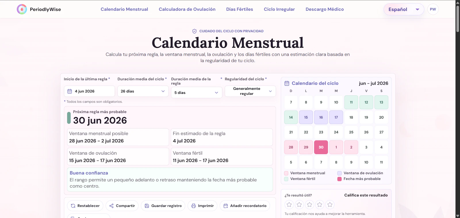Rate result with the first star
This screenshot has height=218, width=460.
point(289,205)
